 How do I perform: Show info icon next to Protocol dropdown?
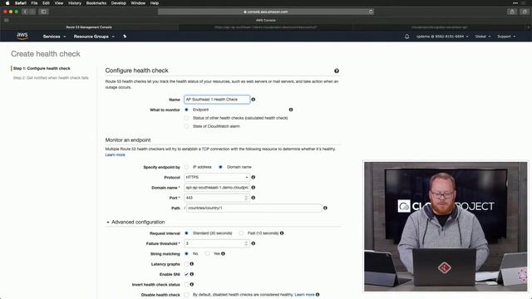click(253, 177)
